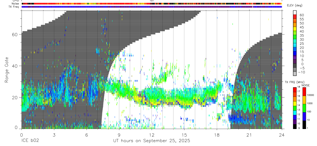
Task: Click the x-axis tick label '12'
Action: tap(152, 135)
